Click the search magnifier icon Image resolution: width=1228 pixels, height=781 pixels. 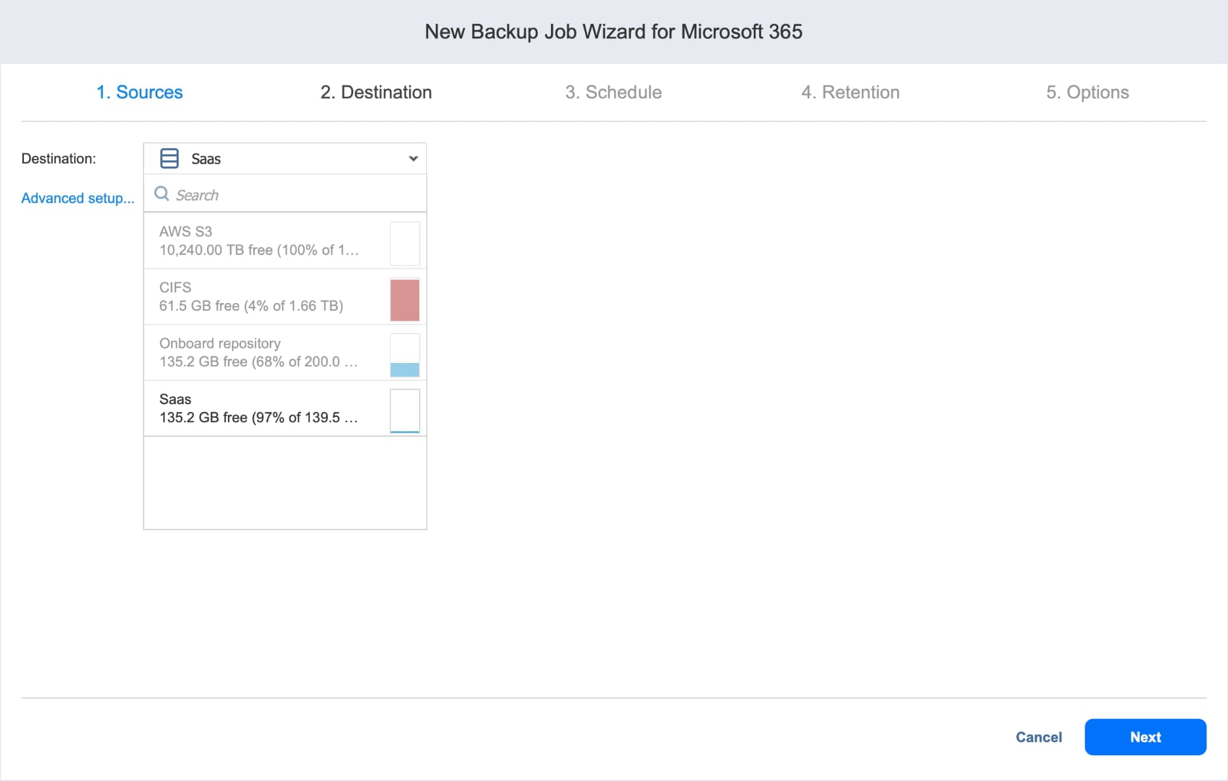(161, 194)
